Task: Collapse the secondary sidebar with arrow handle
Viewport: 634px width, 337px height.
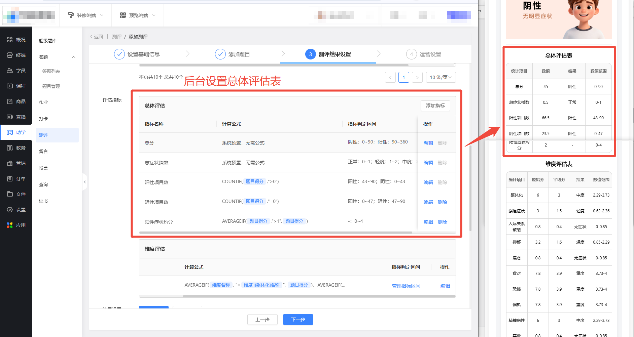Action: pos(85,182)
